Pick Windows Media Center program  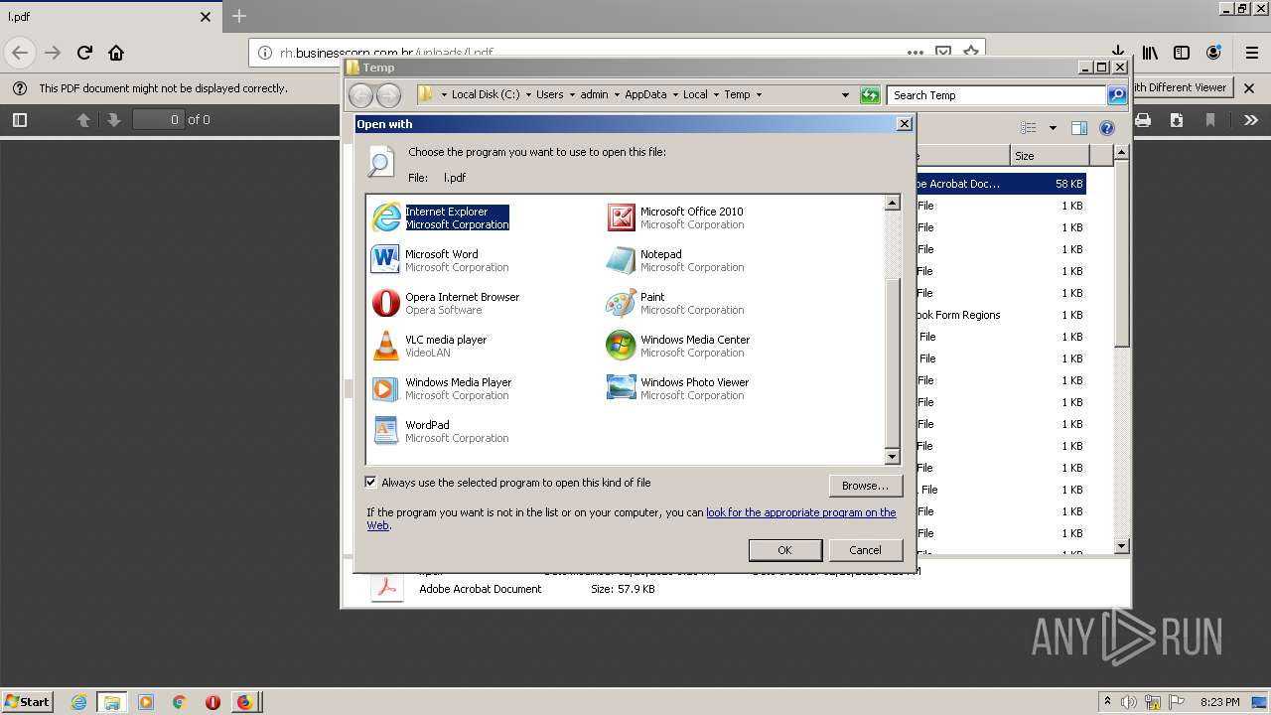click(x=679, y=346)
